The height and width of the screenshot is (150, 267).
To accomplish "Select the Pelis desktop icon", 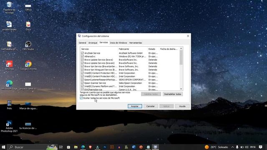I will pos(9,105).
